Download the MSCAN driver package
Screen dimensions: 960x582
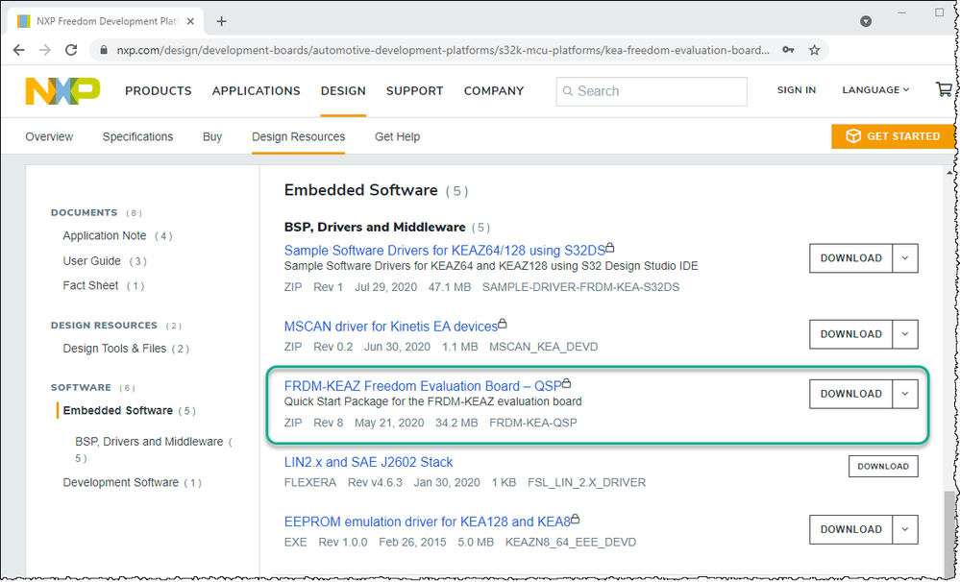pyautogui.click(x=850, y=334)
